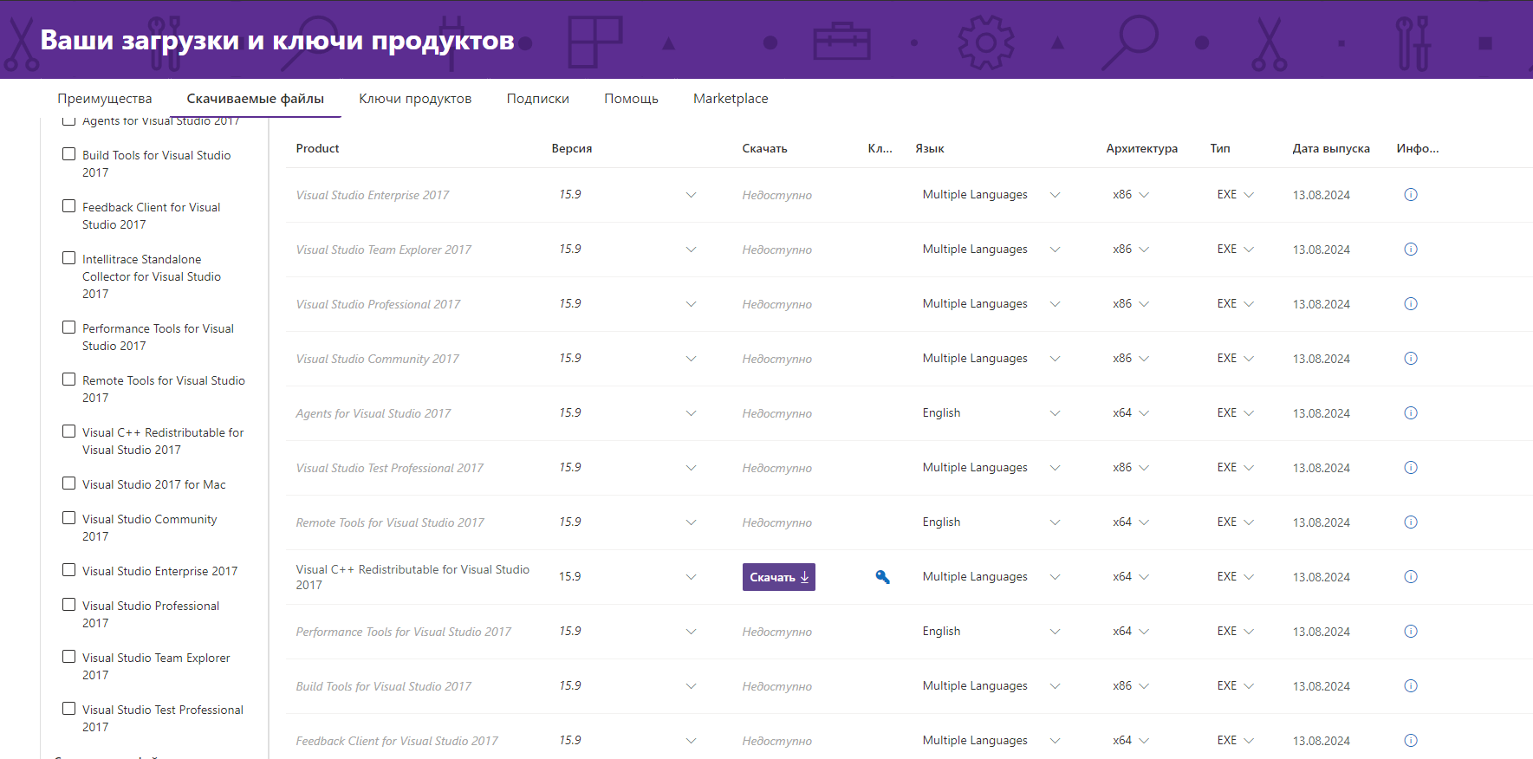
Task: Check Performance Tools for Visual Studio 2017 filter
Action: [68, 328]
